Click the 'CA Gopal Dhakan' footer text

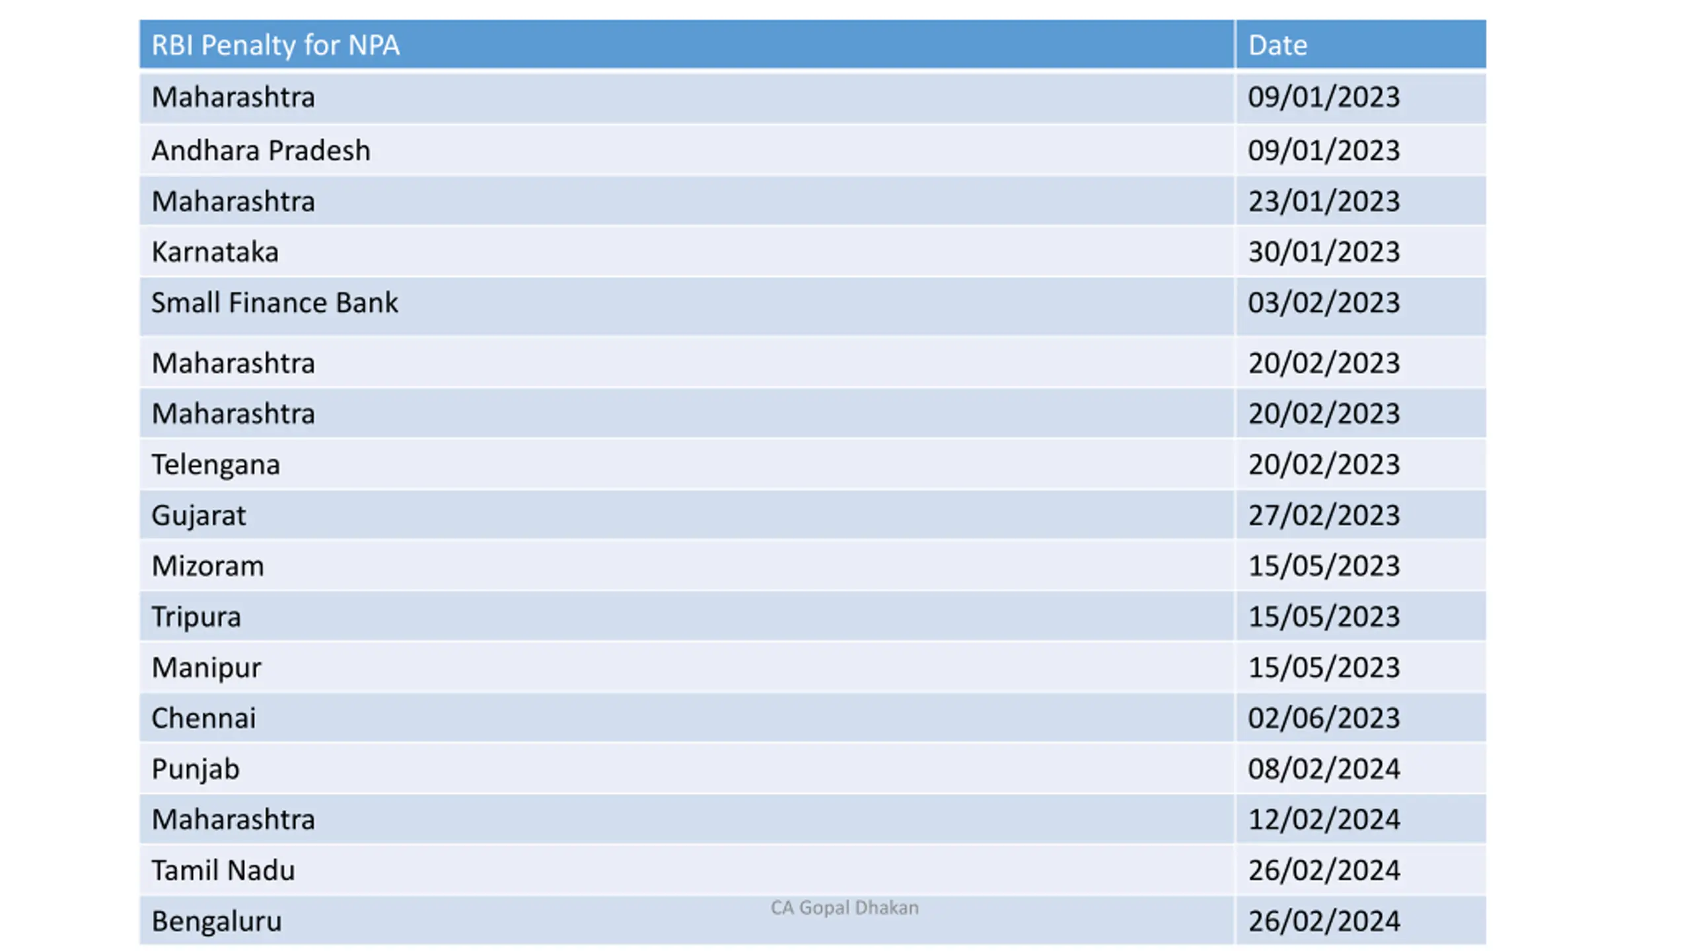(x=844, y=908)
